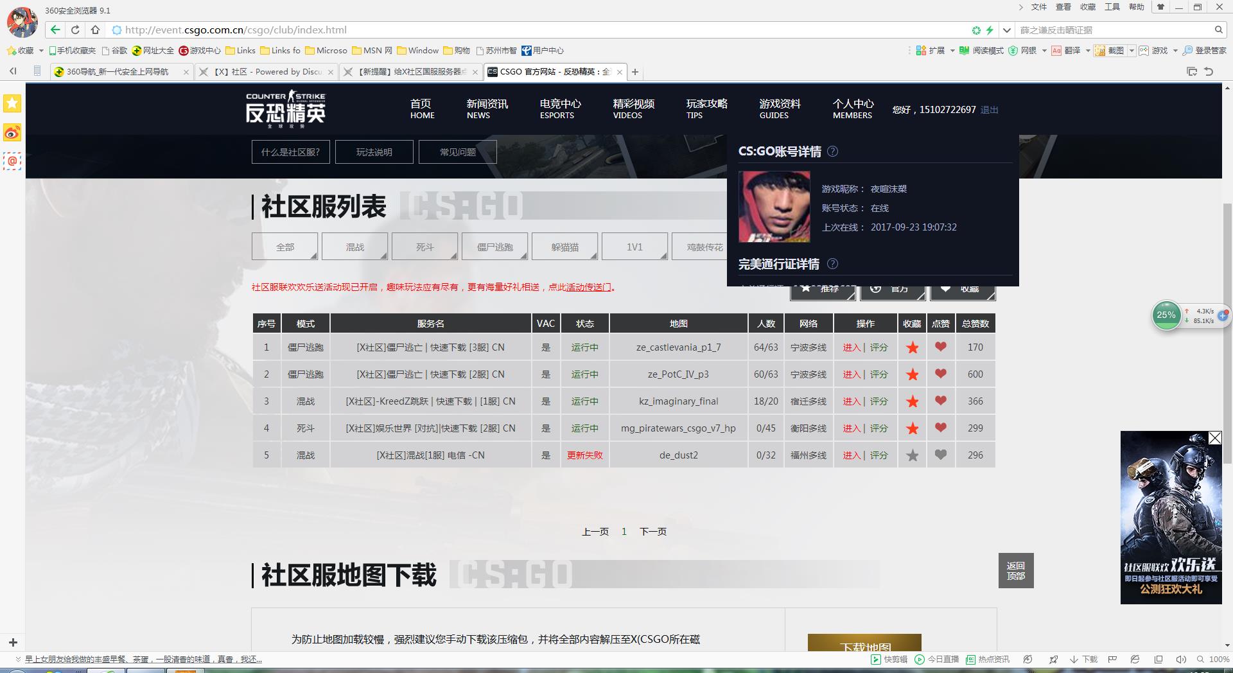Mute page audio with the bottom-bar speaker icon
The height and width of the screenshot is (673, 1233).
[1180, 660]
